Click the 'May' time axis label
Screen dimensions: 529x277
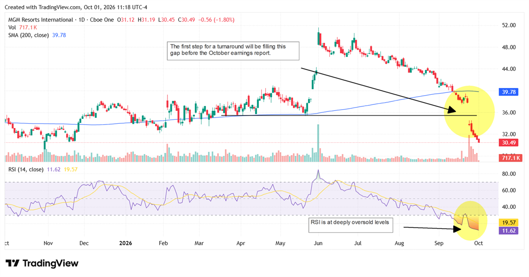point(280,243)
